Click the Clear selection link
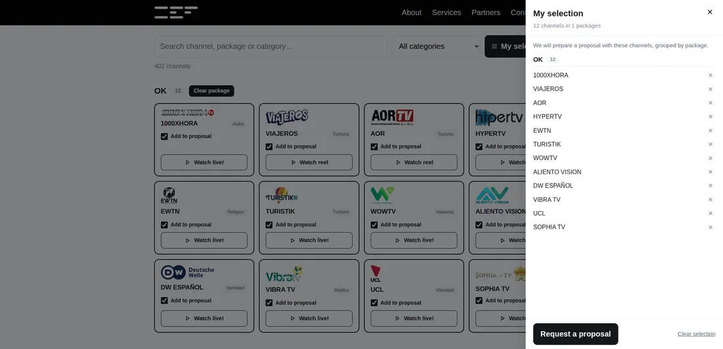This screenshot has height=349, width=723. [x=696, y=334]
